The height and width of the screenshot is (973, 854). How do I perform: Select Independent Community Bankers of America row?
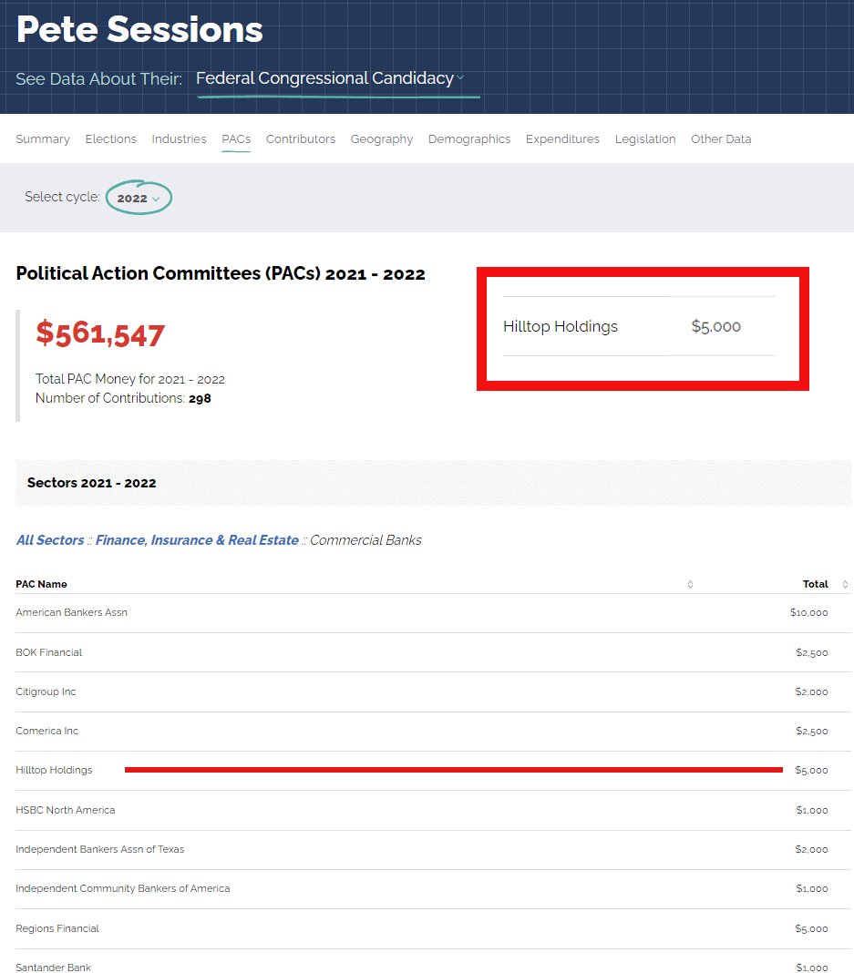point(433,888)
